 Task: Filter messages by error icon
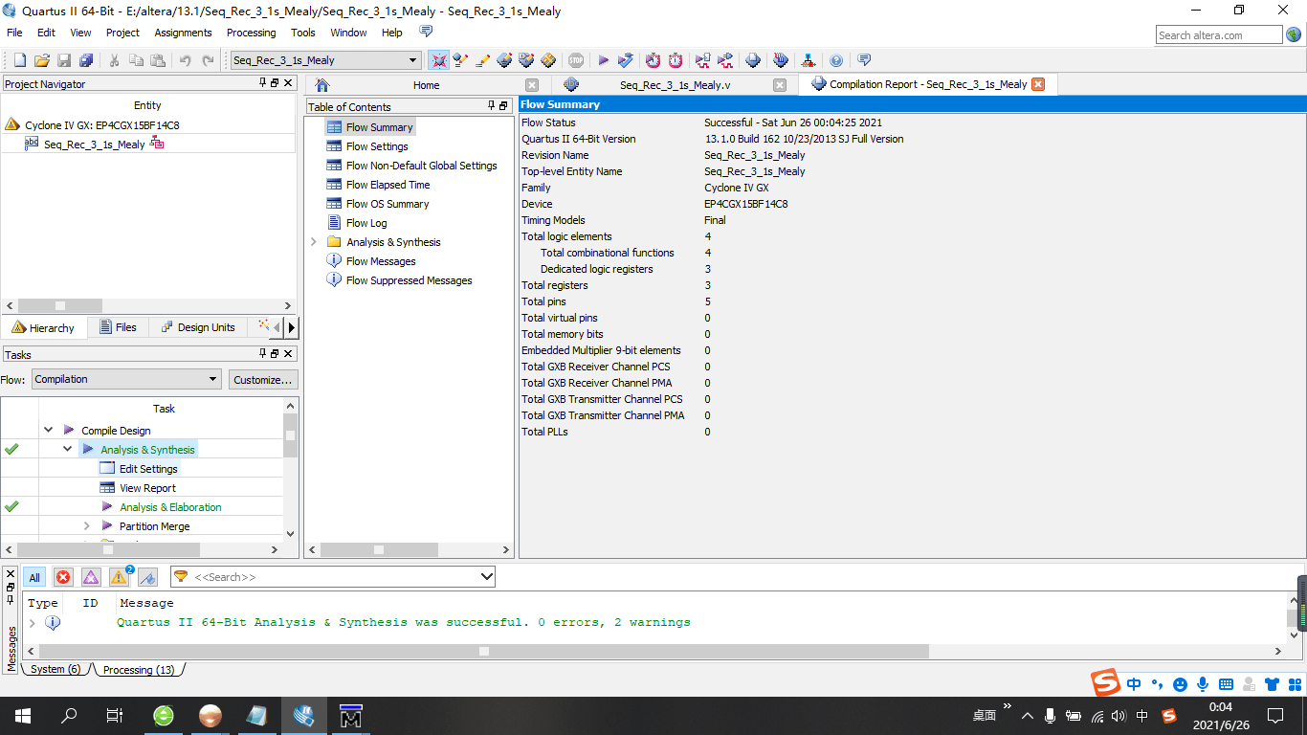point(63,577)
